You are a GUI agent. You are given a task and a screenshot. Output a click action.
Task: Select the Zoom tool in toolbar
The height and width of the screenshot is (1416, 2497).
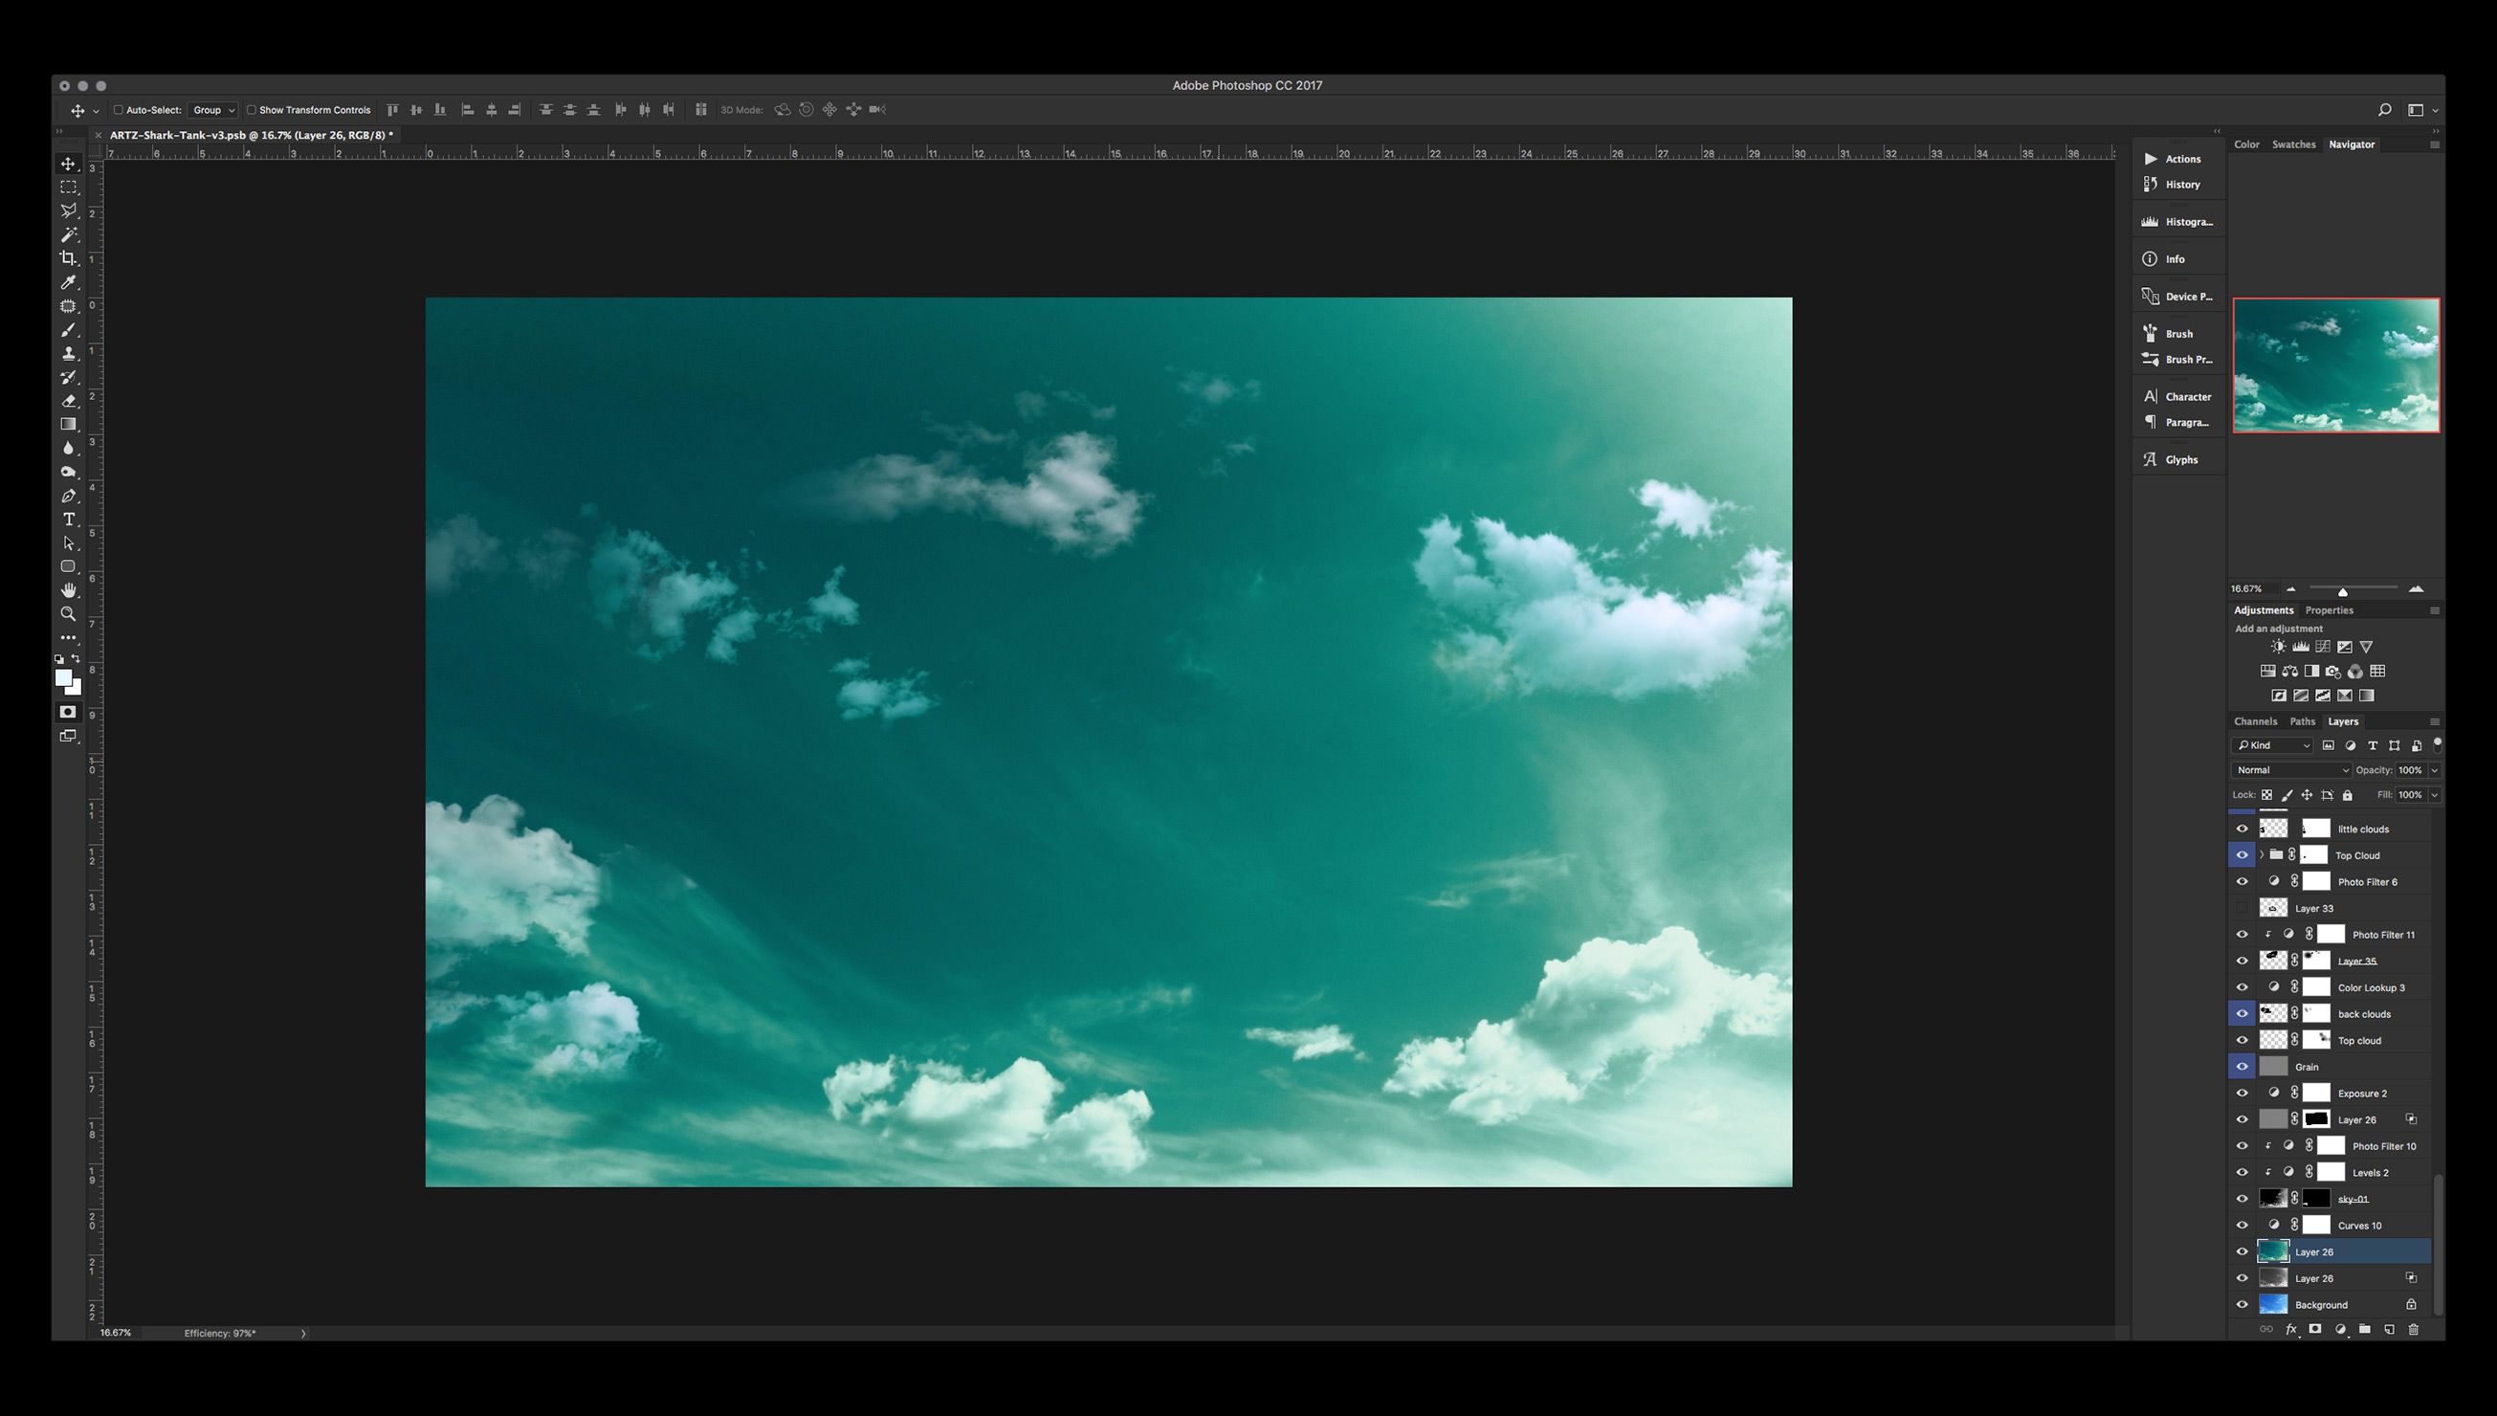[x=68, y=613]
